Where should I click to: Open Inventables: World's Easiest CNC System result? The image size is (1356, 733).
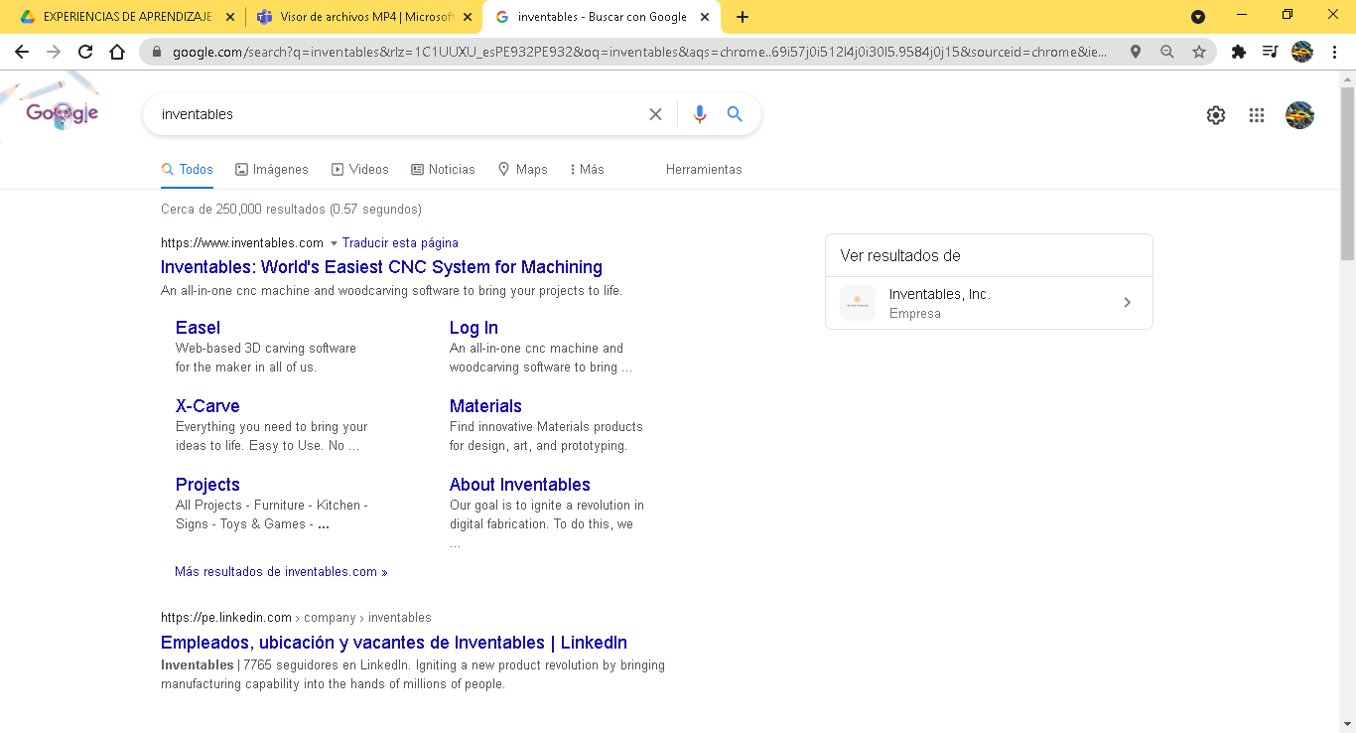[381, 267]
